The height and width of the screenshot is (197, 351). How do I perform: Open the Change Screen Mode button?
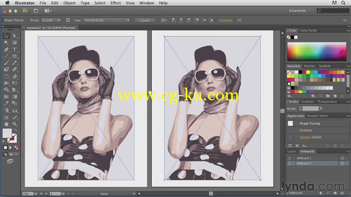tap(10, 161)
